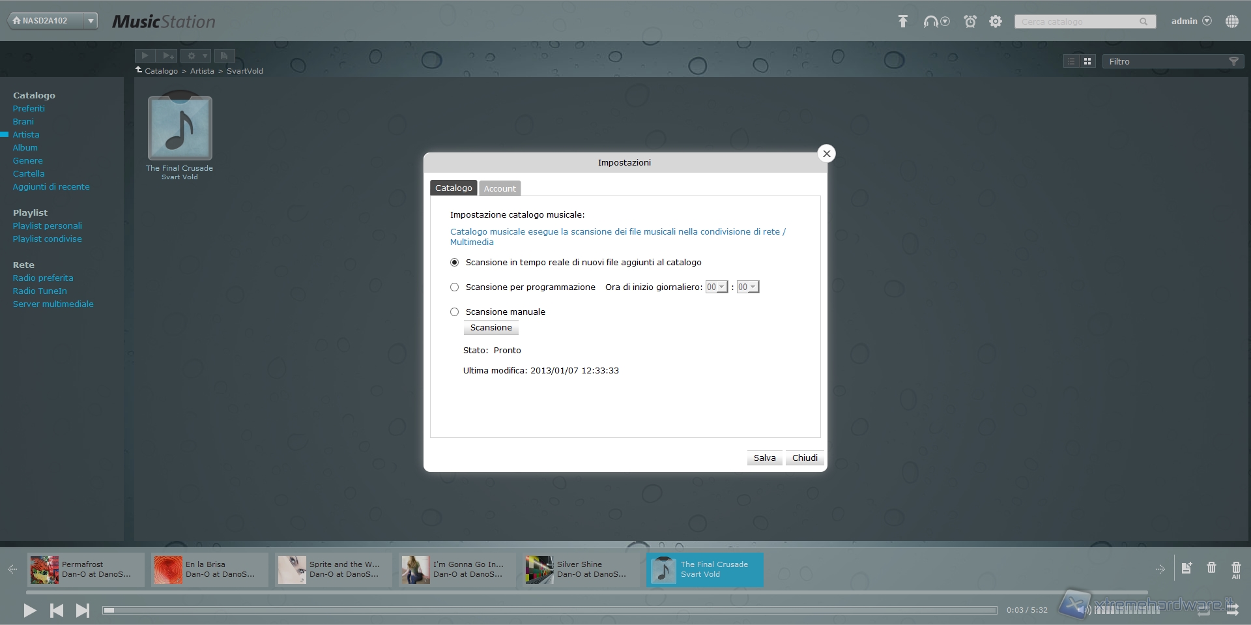The width and height of the screenshot is (1251, 625).
Task: Skip to the next track
Action: 82,611
